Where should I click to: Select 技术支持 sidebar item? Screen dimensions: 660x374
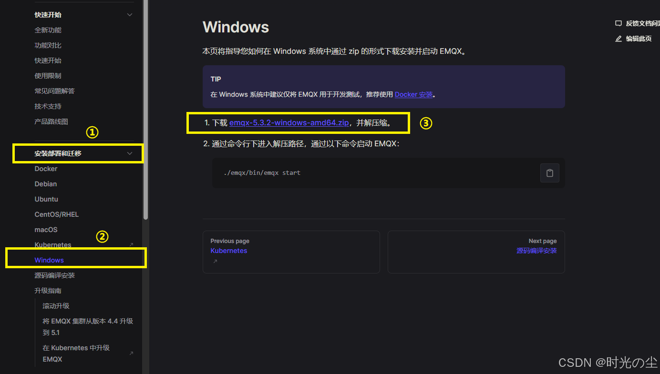(48, 106)
